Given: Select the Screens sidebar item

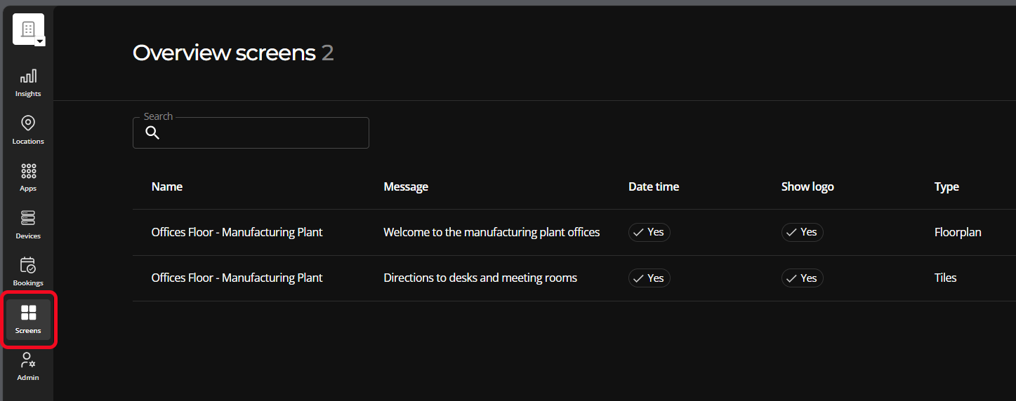Looking at the screenshot, I should (28, 320).
